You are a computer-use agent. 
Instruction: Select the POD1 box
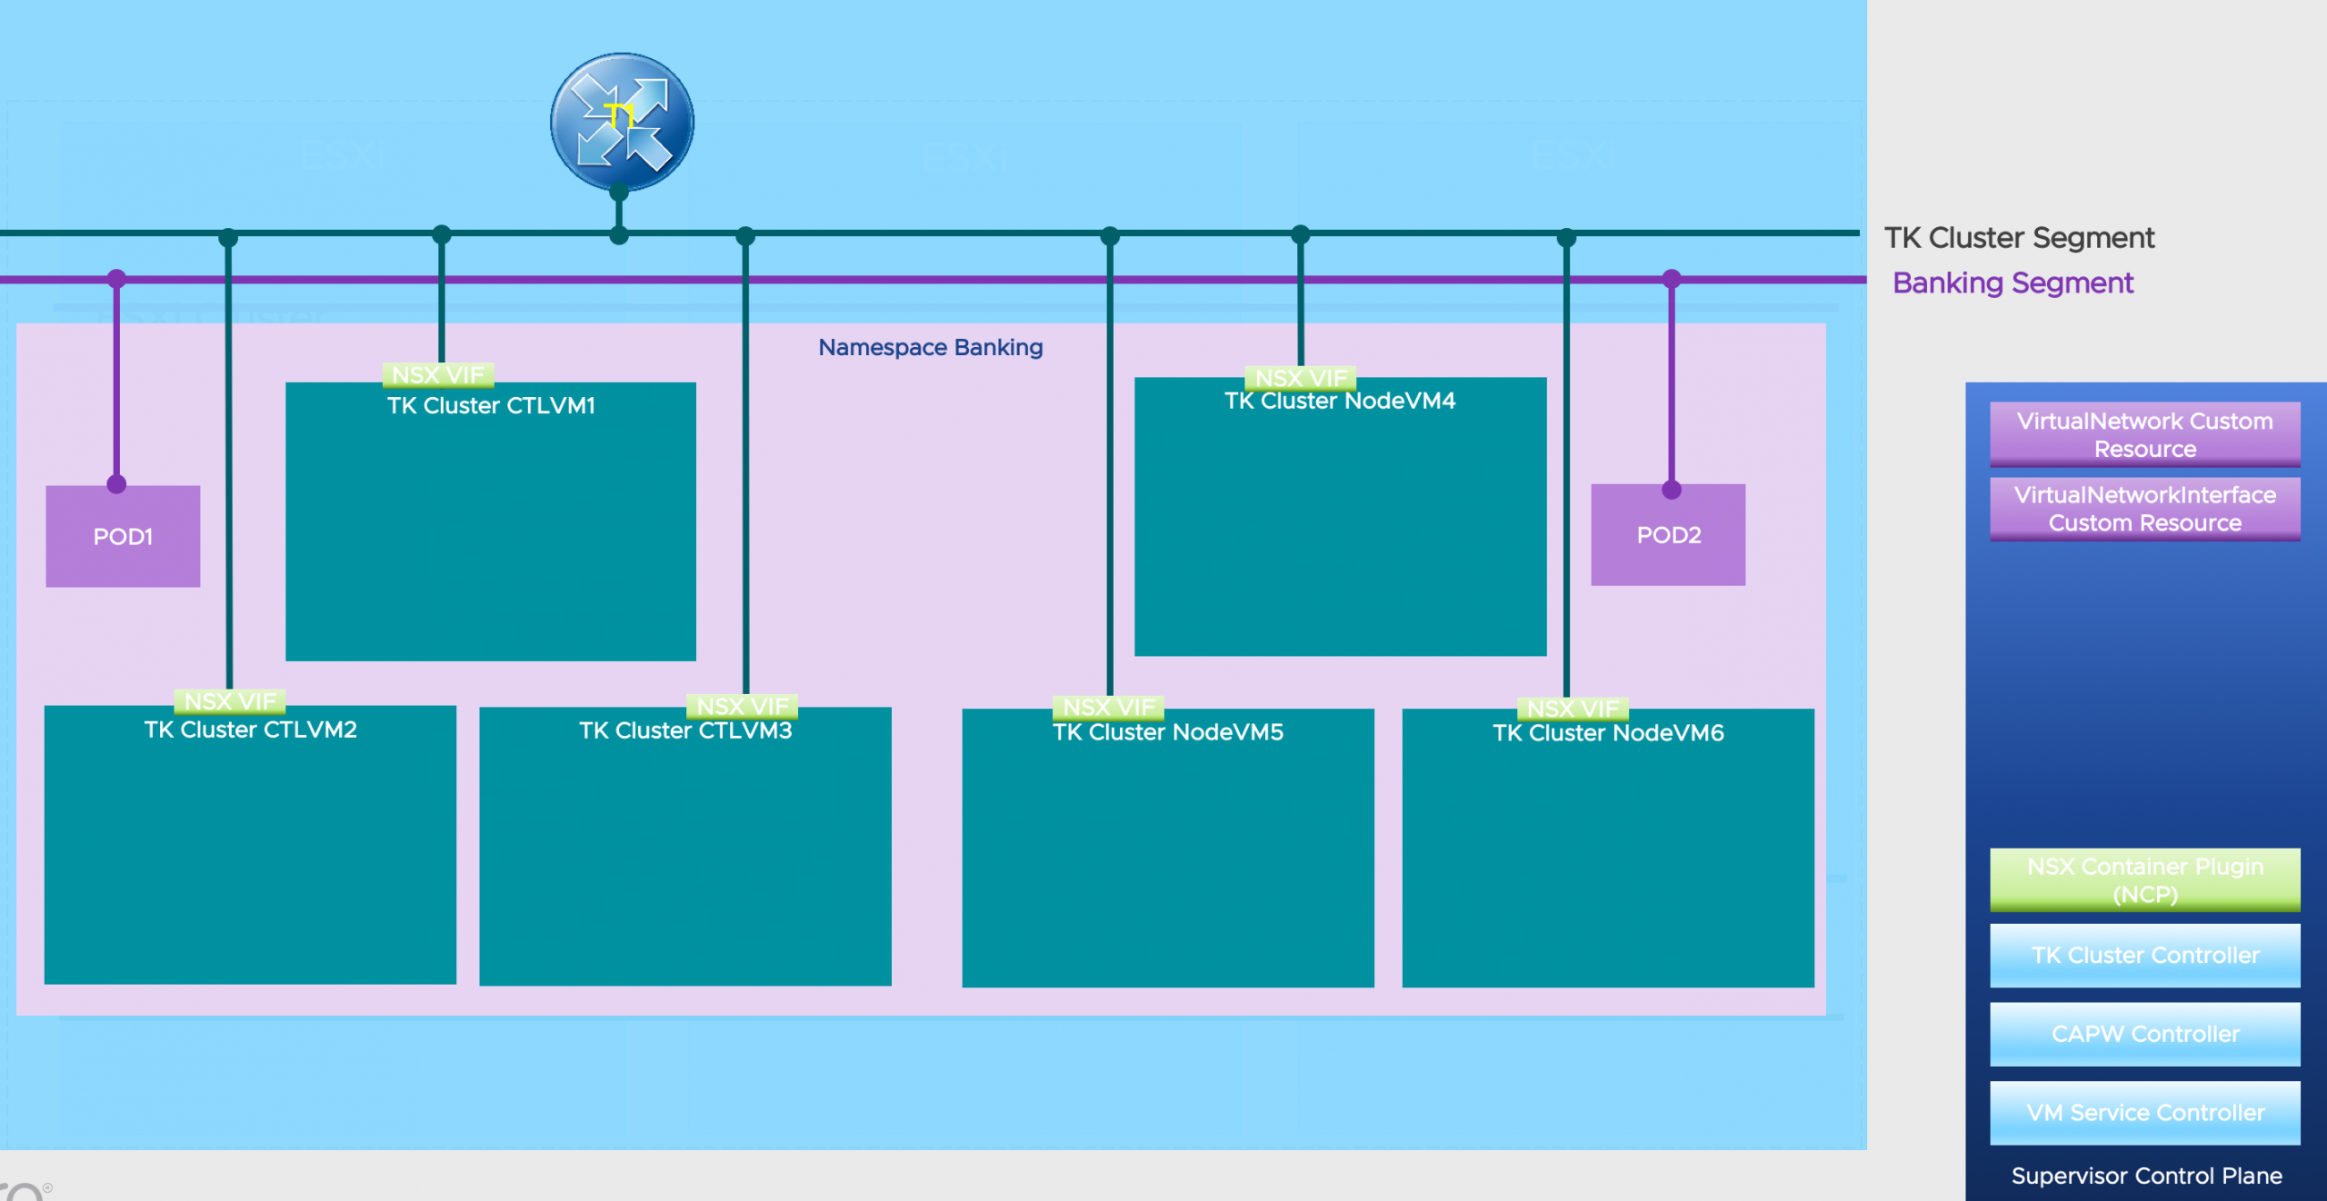pyautogui.click(x=123, y=536)
